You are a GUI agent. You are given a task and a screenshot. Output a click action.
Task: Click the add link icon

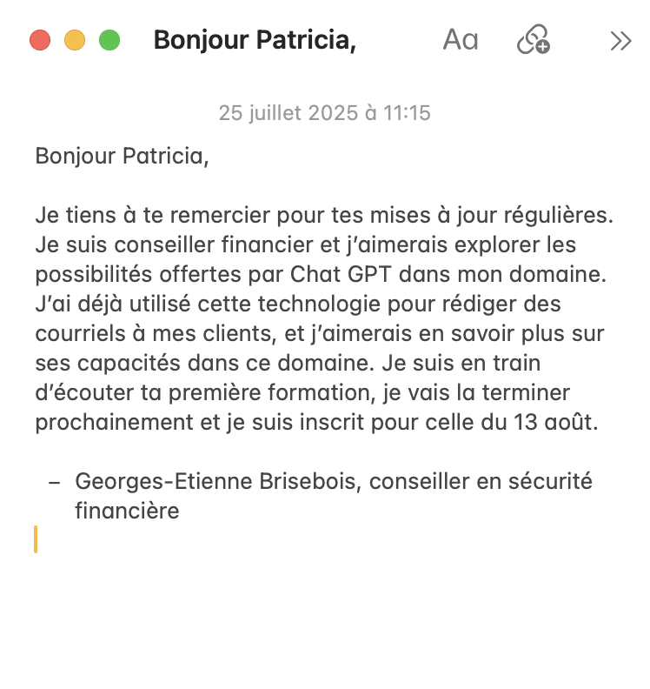pos(534,40)
